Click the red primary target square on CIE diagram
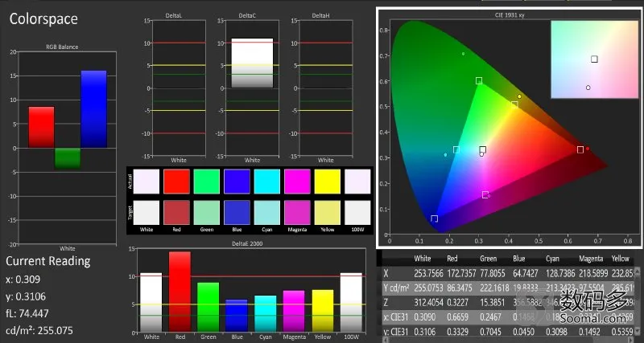The height and width of the screenshot is (343, 644). click(580, 149)
